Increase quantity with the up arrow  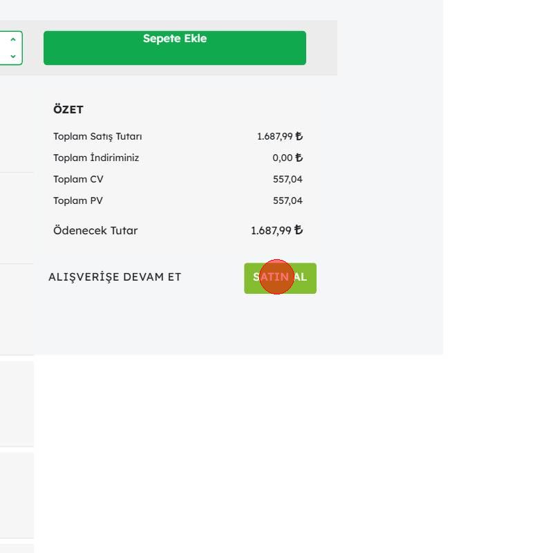point(13,40)
